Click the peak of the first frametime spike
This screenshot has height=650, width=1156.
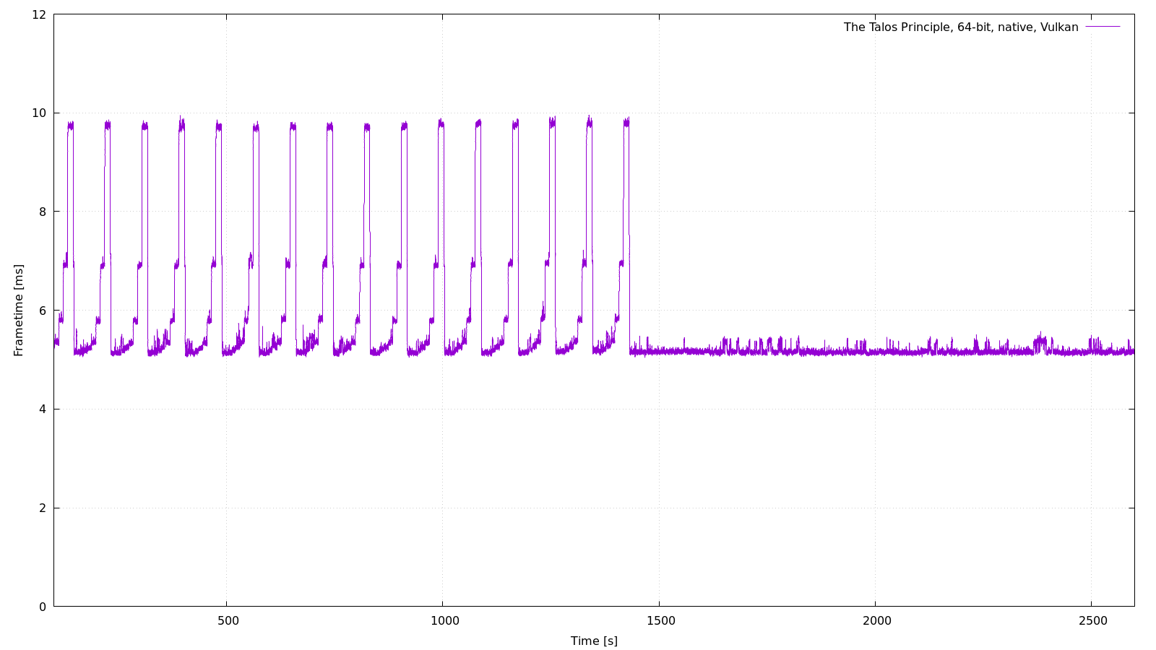coord(70,125)
